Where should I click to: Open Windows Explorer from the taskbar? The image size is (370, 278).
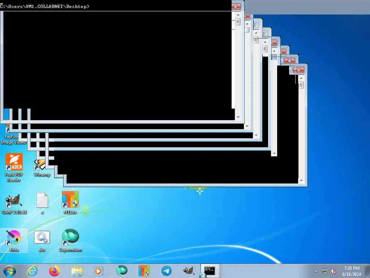click(77, 271)
